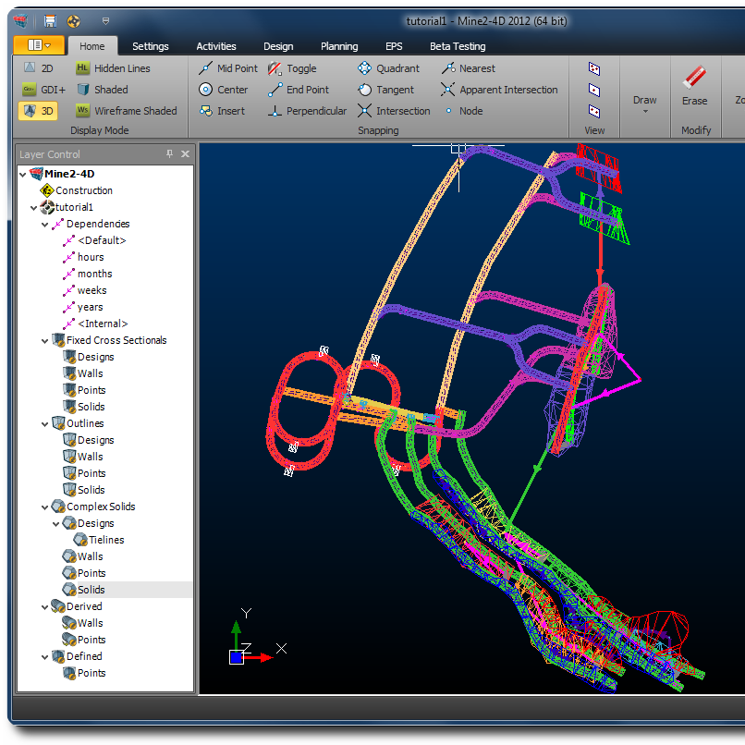Collapse the Defined node
Viewport: 745px width, 745px height.
(x=44, y=656)
